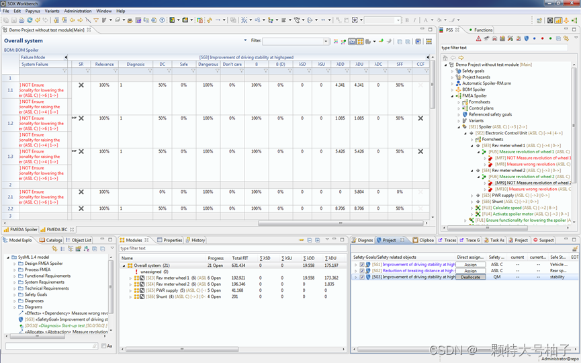This screenshot has height=363, width=581.
Task: Expand Design FMEA Spoiler folder in Model Explorer
Action: coord(15,264)
